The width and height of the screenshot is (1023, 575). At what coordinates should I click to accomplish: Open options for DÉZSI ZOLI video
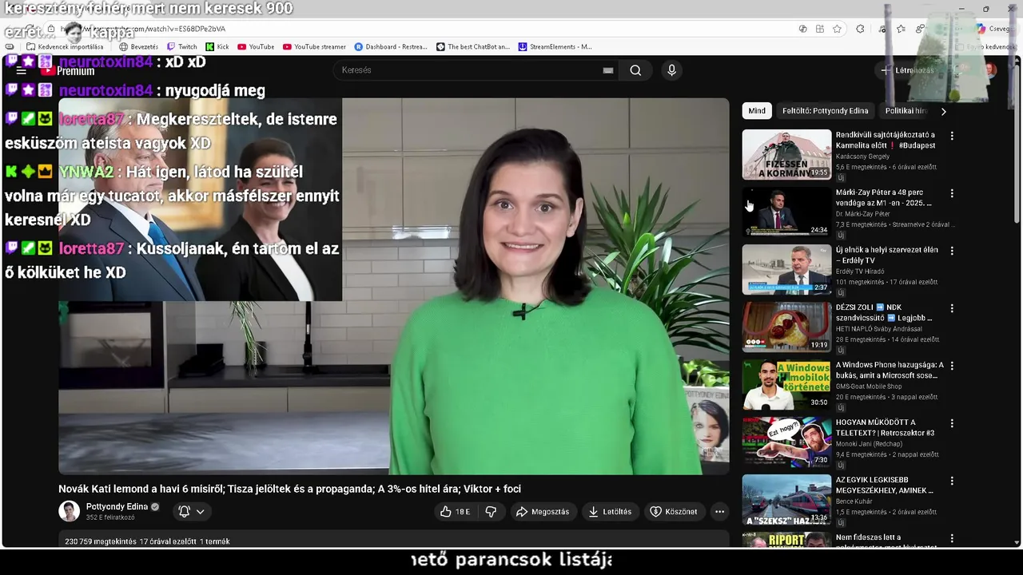[x=951, y=308]
